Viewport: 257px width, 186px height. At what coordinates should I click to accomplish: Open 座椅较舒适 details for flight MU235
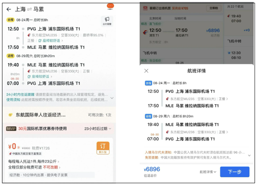(x=51, y=40)
